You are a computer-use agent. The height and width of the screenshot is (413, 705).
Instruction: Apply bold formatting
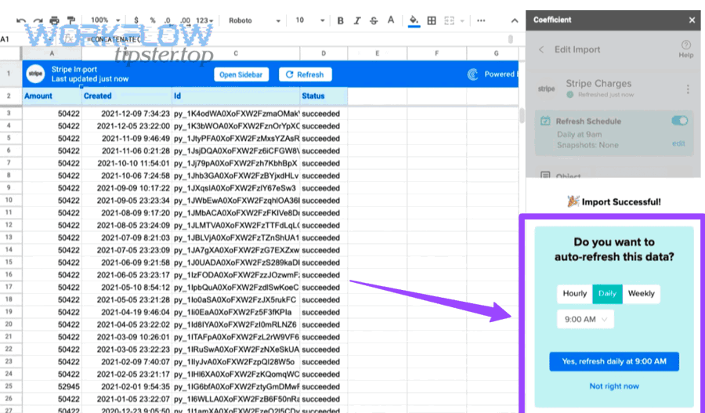coord(341,20)
